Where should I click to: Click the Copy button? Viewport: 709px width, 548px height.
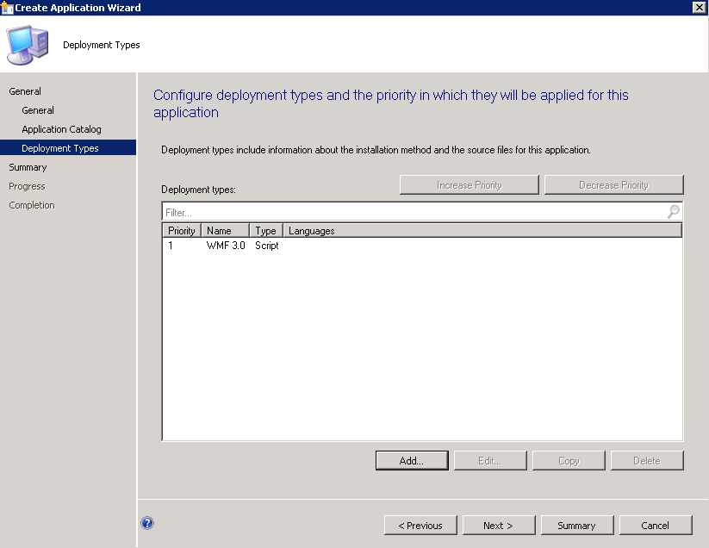(x=569, y=460)
